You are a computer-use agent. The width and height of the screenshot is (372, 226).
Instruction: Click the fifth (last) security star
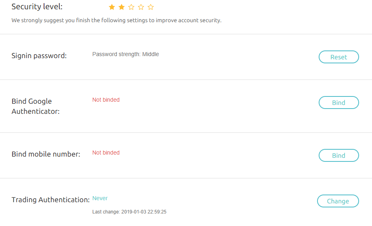[x=151, y=7]
